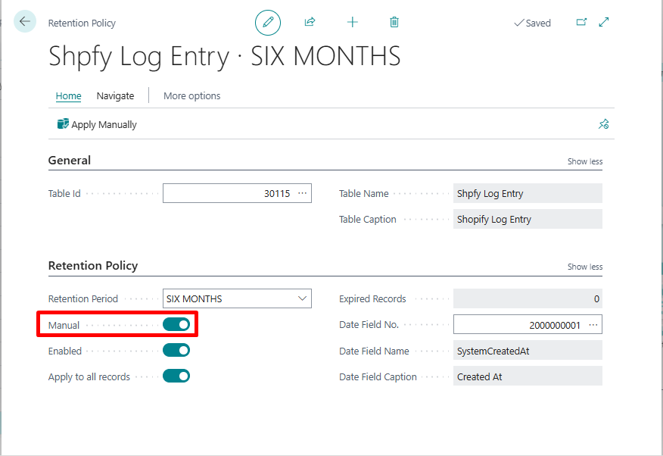The image size is (663, 456).
Task: Delete the policy with trash icon
Action: pos(394,22)
